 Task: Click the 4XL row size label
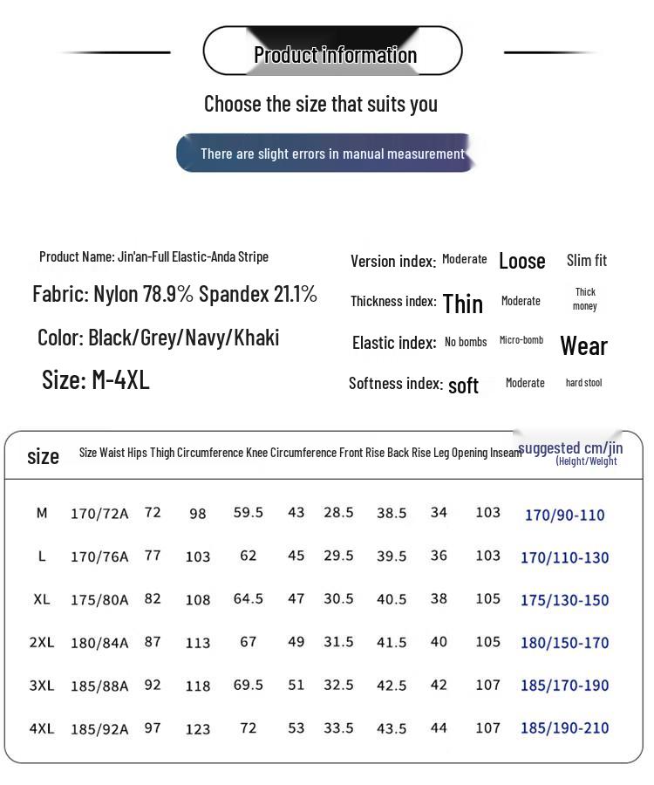click(x=41, y=727)
